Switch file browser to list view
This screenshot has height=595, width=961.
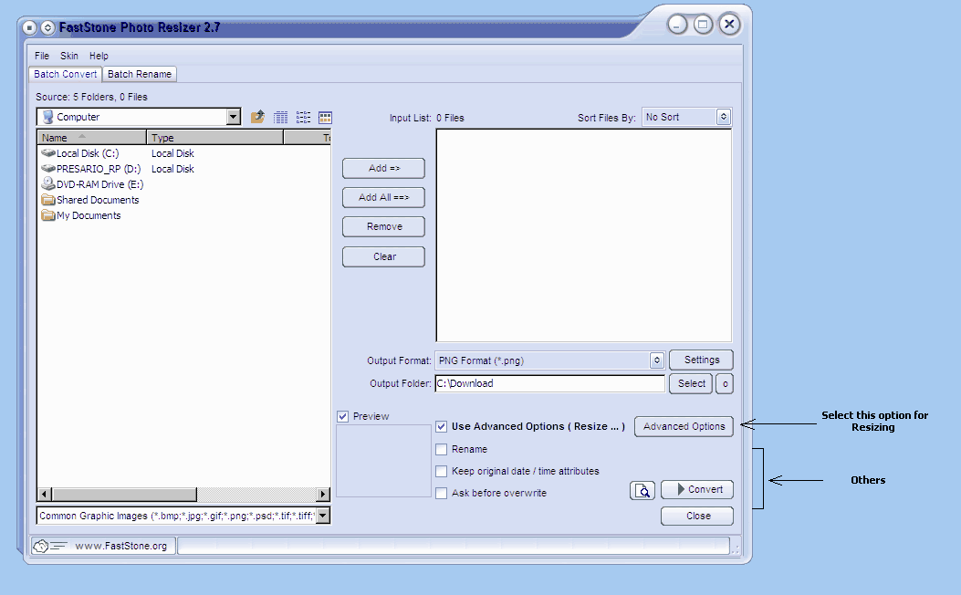click(x=303, y=117)
